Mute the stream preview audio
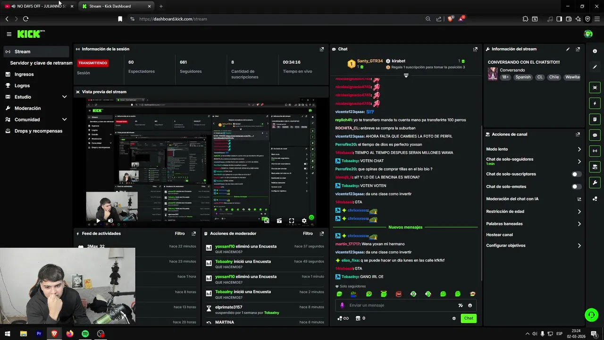The image size is (604, 340). (x=110, y=221)
